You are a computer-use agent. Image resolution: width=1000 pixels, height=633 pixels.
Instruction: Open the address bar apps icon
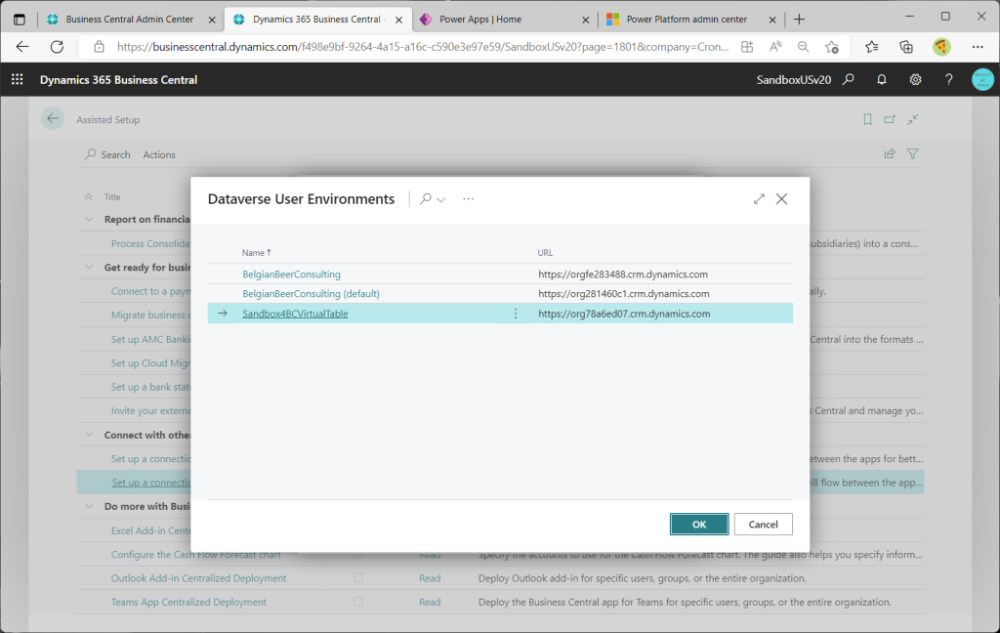(747, 47)
